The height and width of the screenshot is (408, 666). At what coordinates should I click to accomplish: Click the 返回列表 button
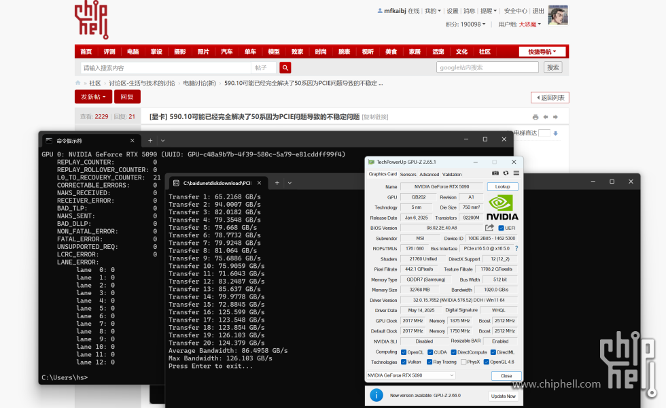(x=550, y=98)
